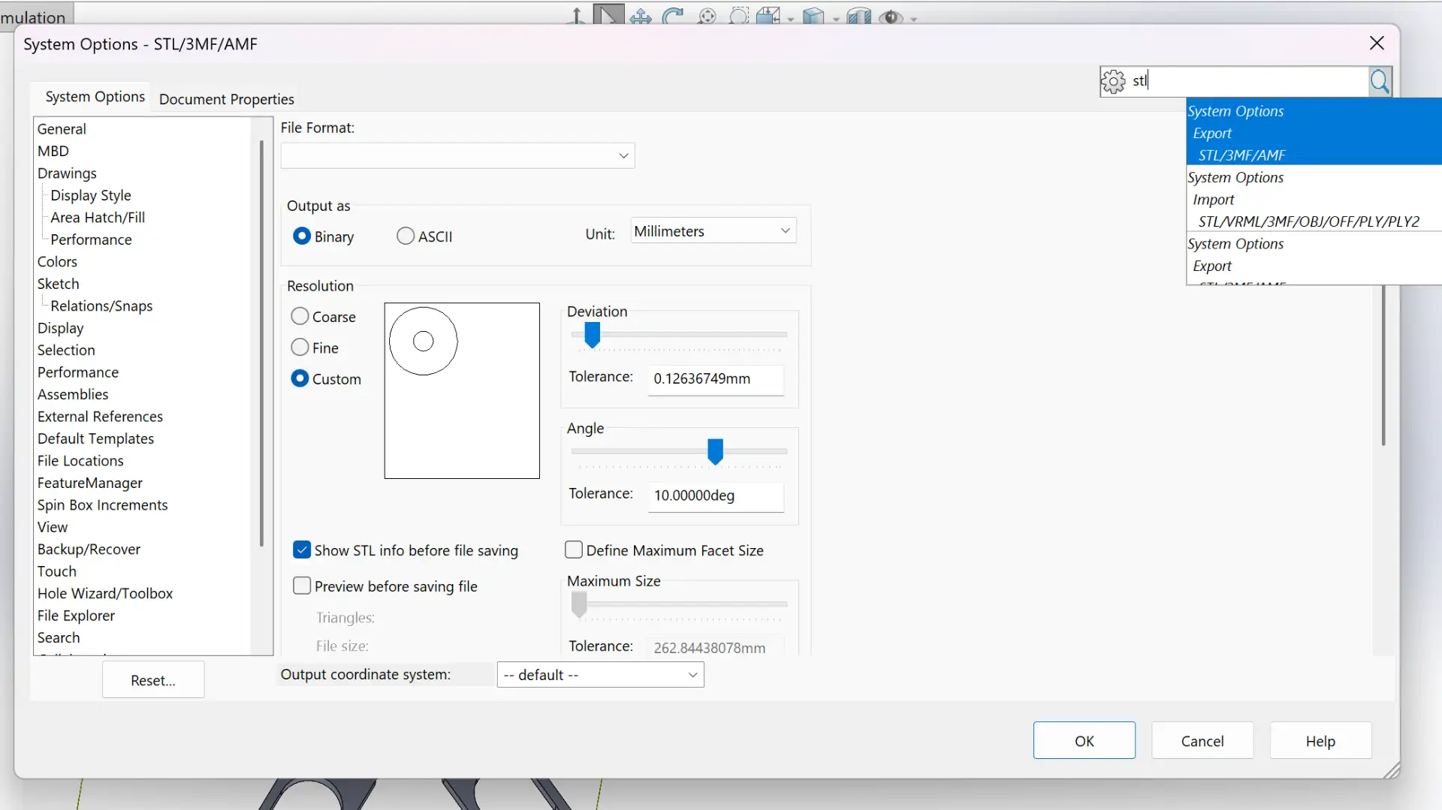Open the Sketch options category
The width and height of the screenshot is (1442, 810).
[x=58, y=284]
